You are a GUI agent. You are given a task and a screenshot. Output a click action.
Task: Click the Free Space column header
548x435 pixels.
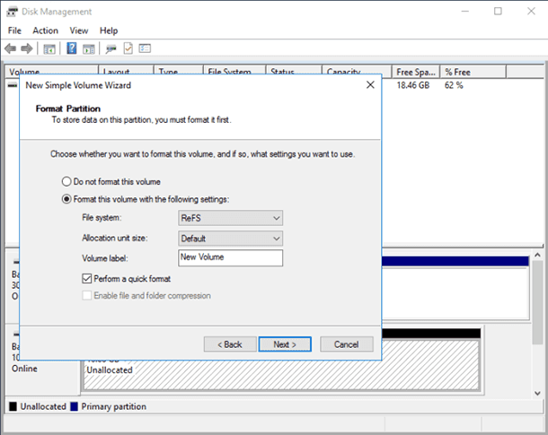416,72
